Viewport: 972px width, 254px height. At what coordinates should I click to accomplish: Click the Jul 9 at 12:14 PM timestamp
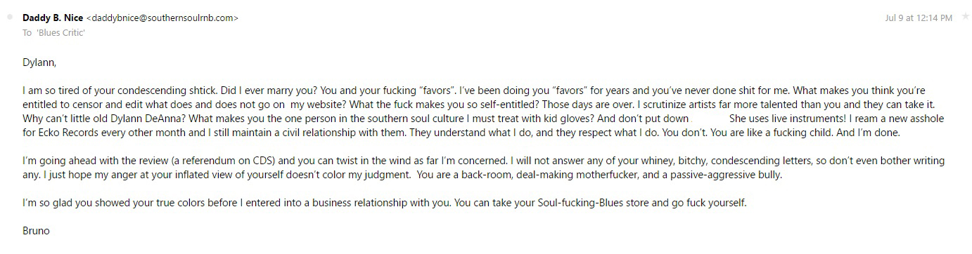tap(919, 18)
